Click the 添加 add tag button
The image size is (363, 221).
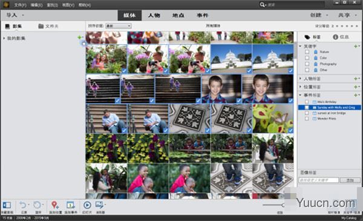point(350,180)
